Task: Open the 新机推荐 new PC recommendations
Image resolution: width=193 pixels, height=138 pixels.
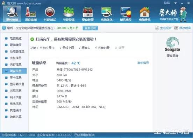Action: click(126, 14)
